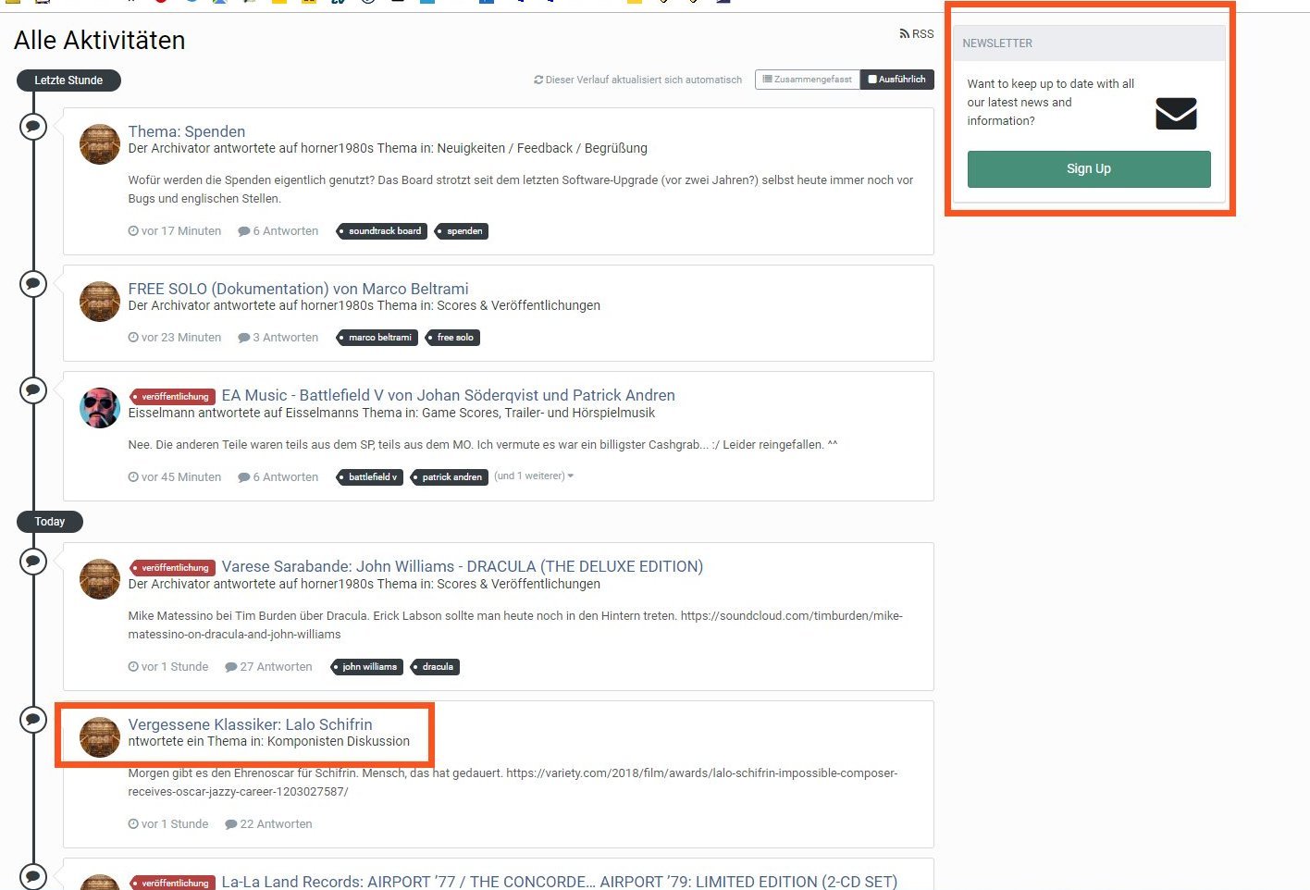Screen dimensions: 1310x890
Task: Select the 'soundtrack board' tag
Action: (383, 231)
